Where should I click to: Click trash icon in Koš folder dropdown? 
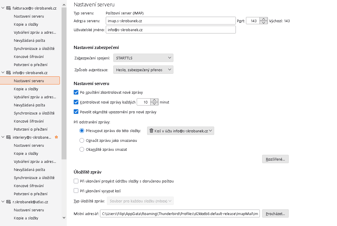pyautogui.click(x=151, y=131)
